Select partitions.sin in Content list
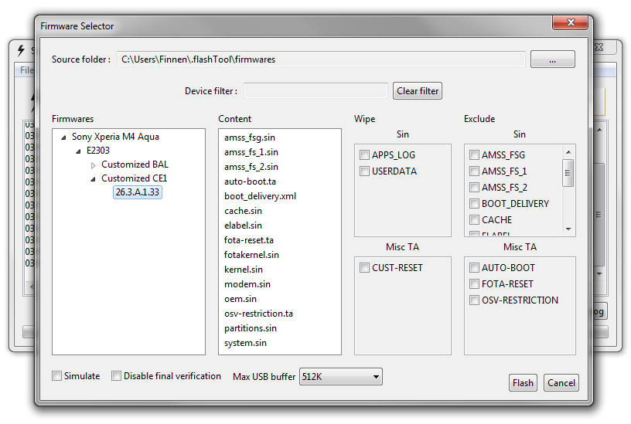 pyautogui.click(x=251, y=328)
